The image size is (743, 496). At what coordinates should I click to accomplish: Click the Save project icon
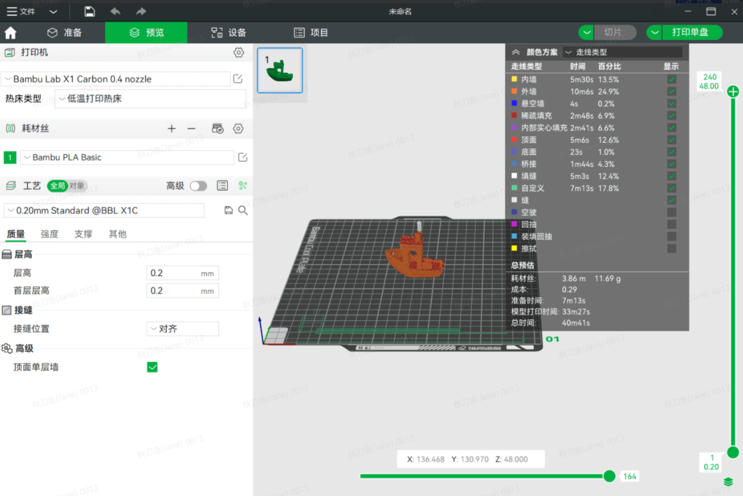click(89, 11)
